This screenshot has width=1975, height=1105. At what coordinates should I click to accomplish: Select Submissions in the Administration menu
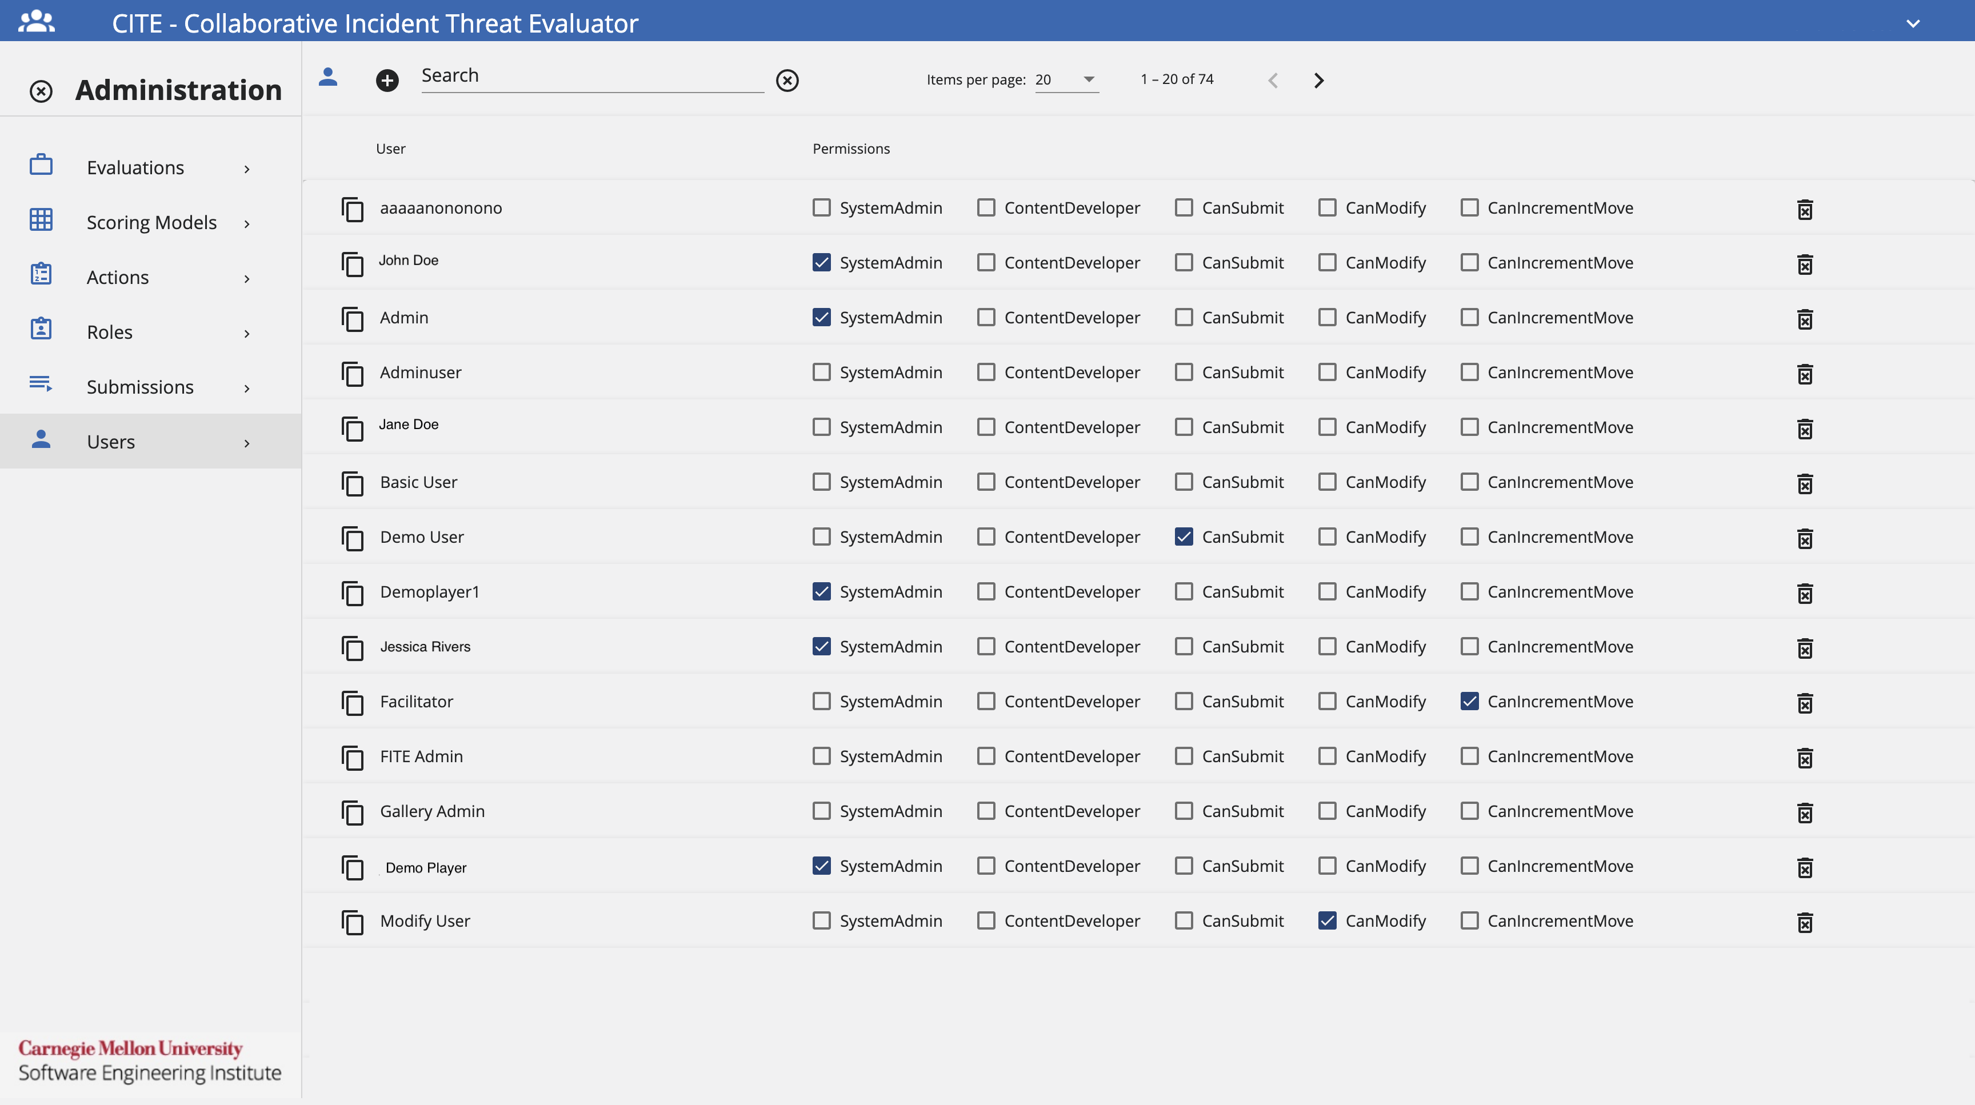pos(141,386)
